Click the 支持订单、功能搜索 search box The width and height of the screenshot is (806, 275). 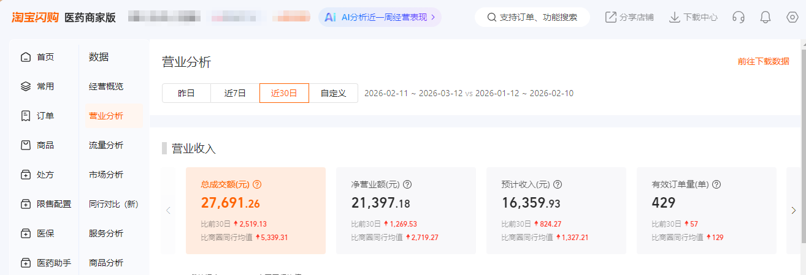coord(532,17)
